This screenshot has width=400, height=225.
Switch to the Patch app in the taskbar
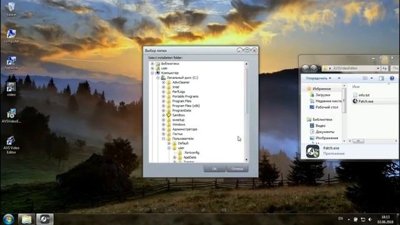tap(44, 219)
